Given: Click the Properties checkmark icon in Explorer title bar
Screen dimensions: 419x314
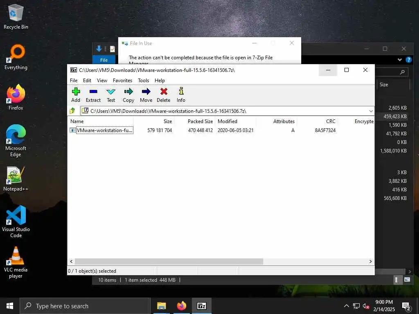Looking at the screenshot, I should pyautogui.click(x=113, y=49).
